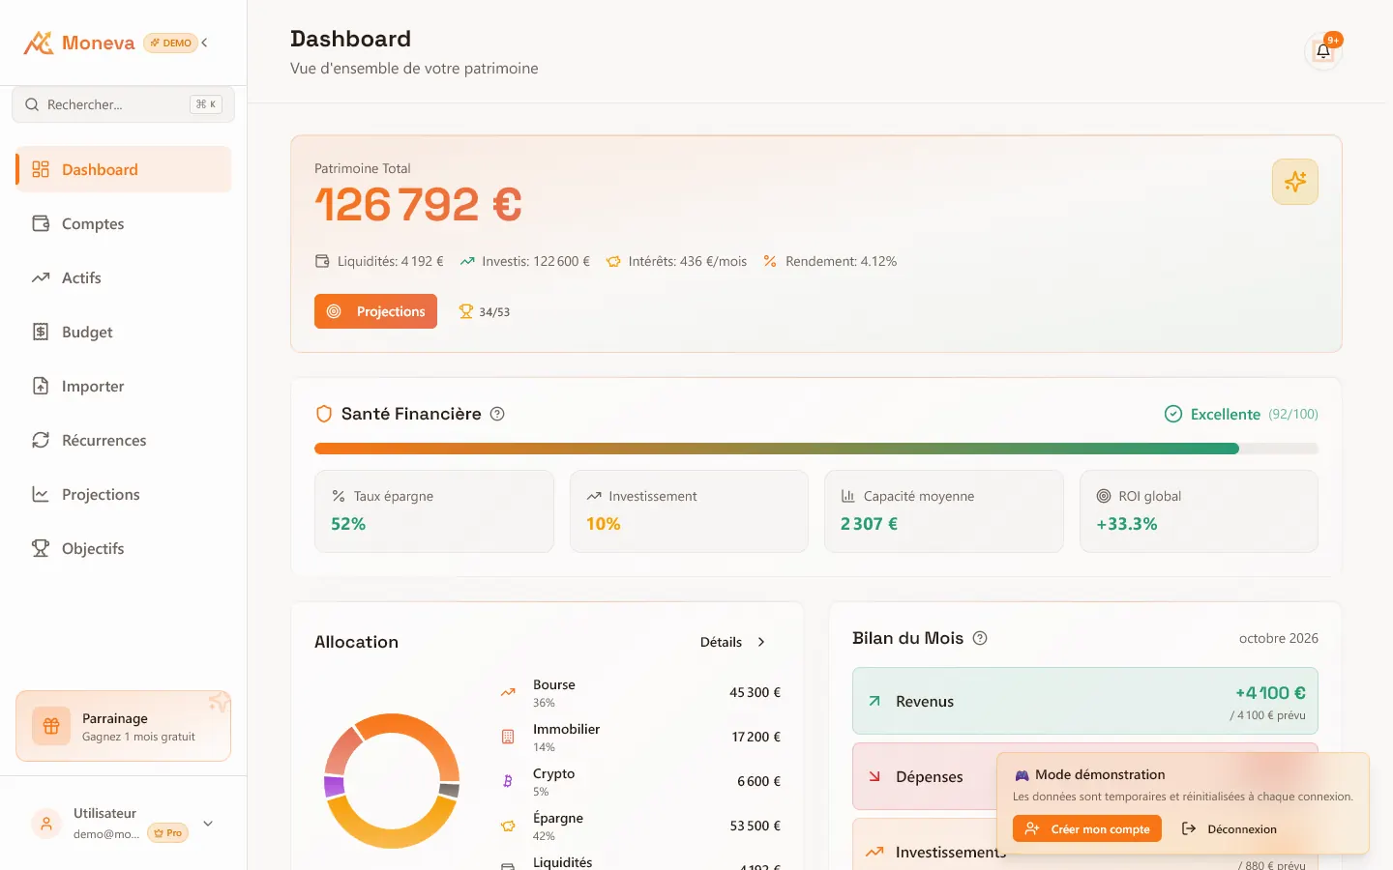
Task: Click the ROI global +33.3% card
Action: point(1199,511)
